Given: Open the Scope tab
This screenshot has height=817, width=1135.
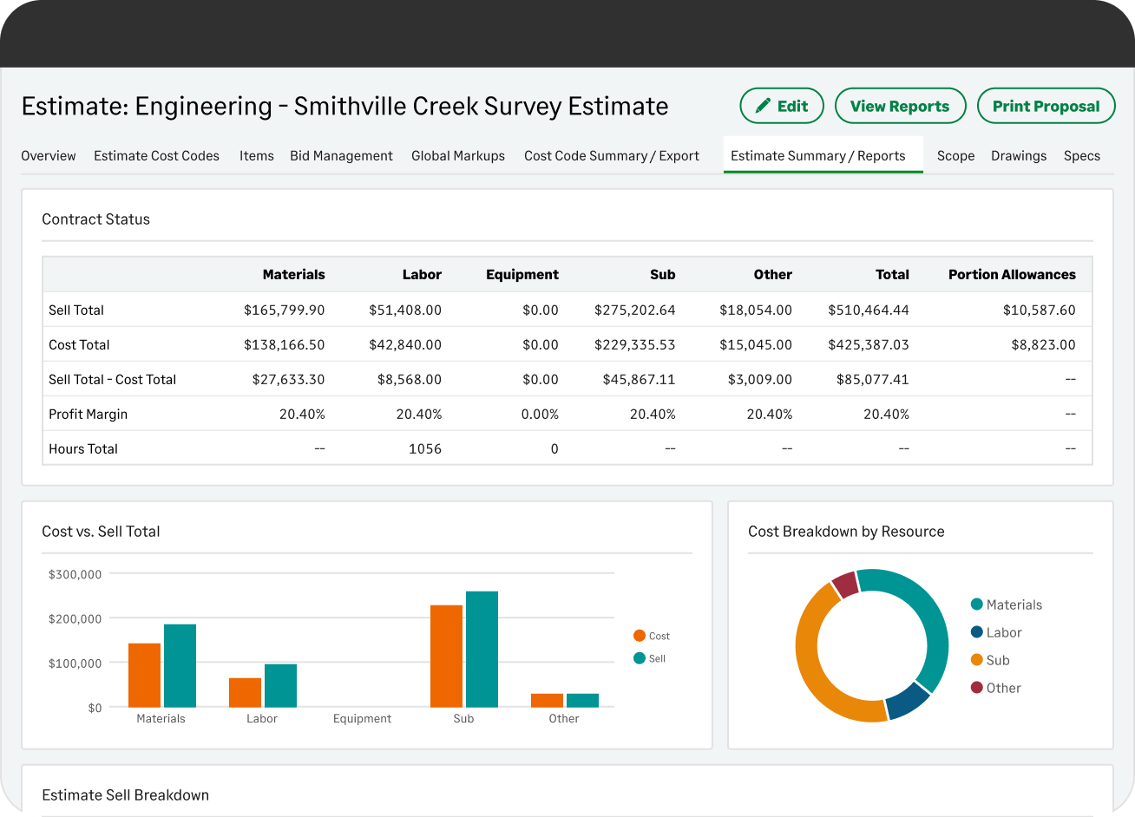Looking at the screenshot, I should click(x=955, y=156).
